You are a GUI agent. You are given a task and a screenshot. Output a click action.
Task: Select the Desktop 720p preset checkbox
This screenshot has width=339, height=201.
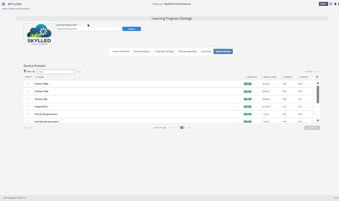[28, 99]
